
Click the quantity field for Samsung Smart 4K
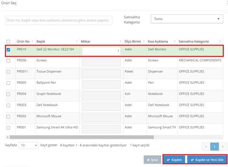click(x=101, y=129)
